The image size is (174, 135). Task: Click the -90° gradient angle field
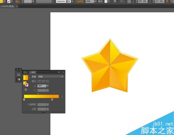[42, 86]
